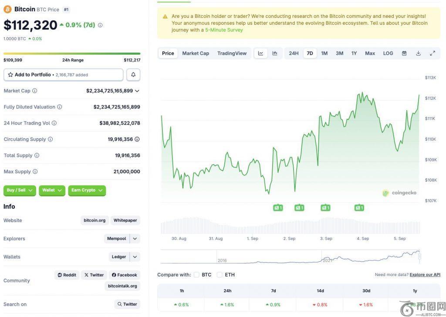This screenshot has width=446, height=317.
Task: Click the chart range navigator handle
Action: tap(419, 256)
